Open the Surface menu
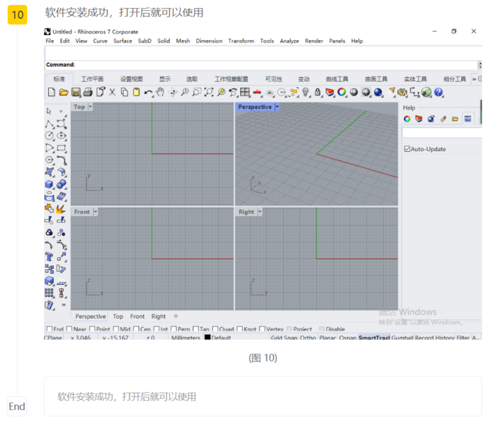This screenshot has height=436, width=486. (x=122, y=41)
